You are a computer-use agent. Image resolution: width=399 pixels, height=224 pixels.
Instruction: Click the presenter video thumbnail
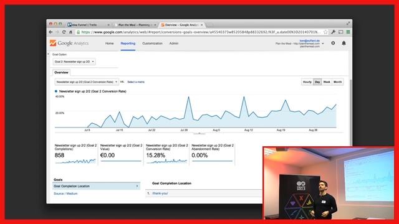pos(329,183)
